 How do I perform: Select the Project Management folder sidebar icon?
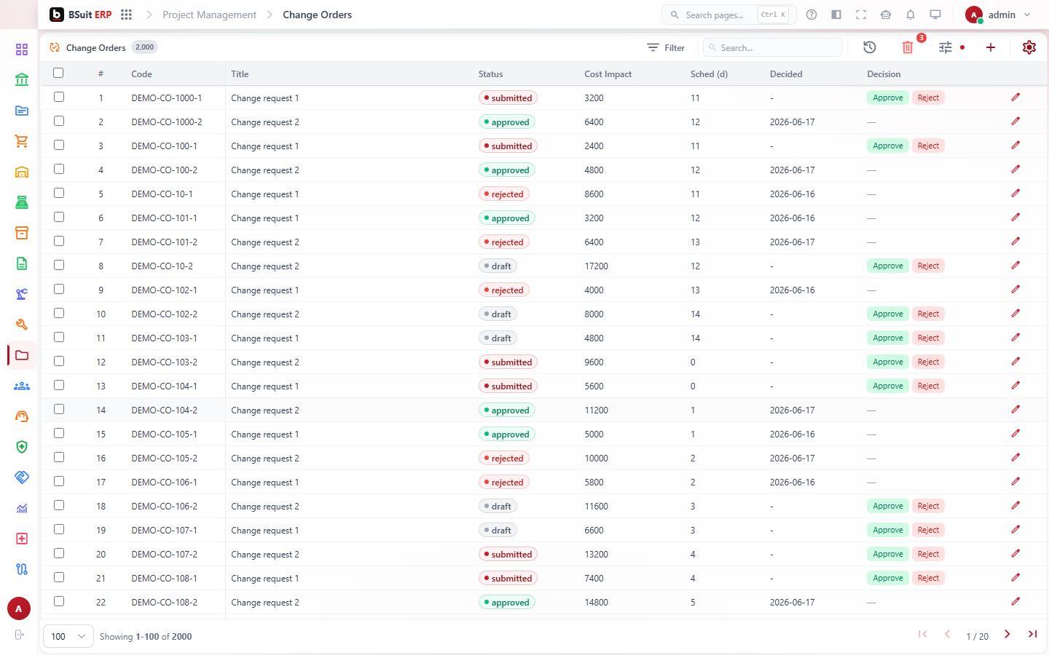click(22, 355)
